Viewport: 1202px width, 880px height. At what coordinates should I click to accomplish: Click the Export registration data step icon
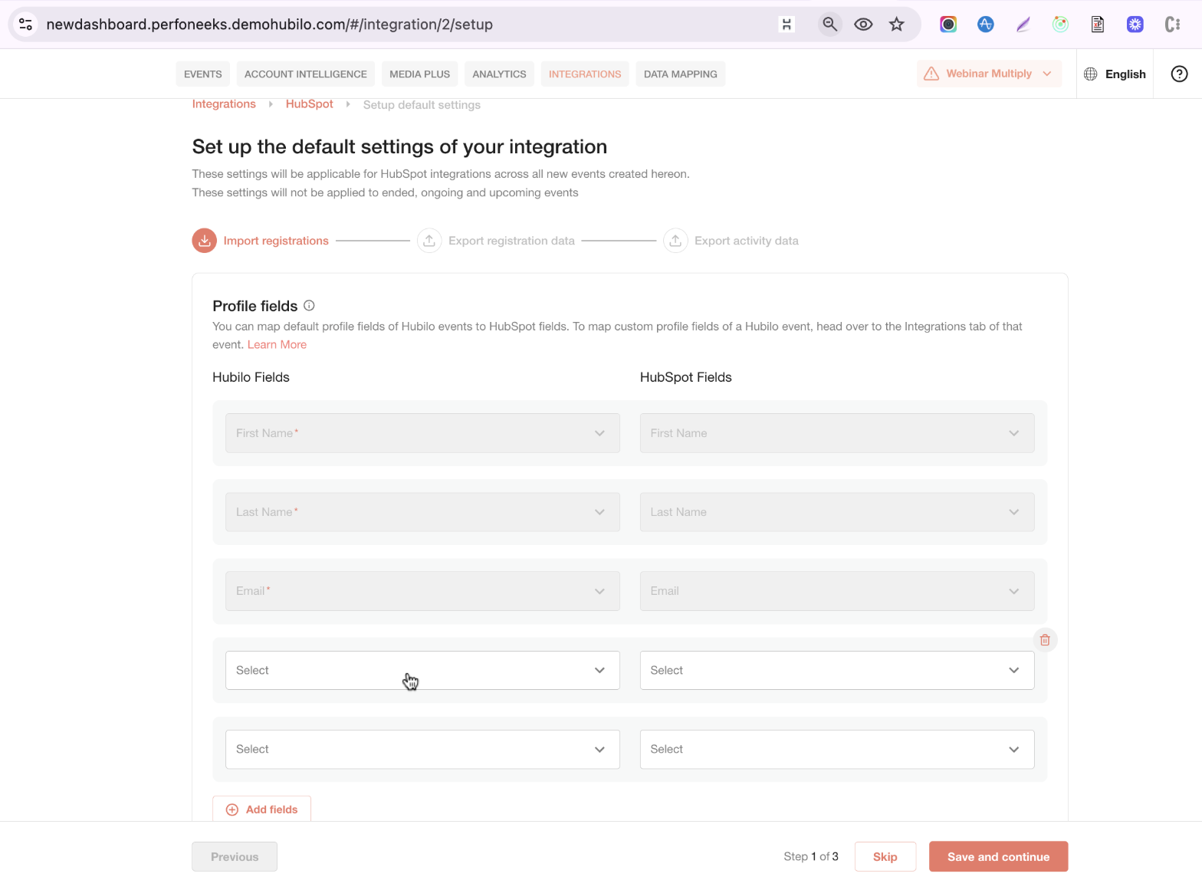tap(429, 241)
